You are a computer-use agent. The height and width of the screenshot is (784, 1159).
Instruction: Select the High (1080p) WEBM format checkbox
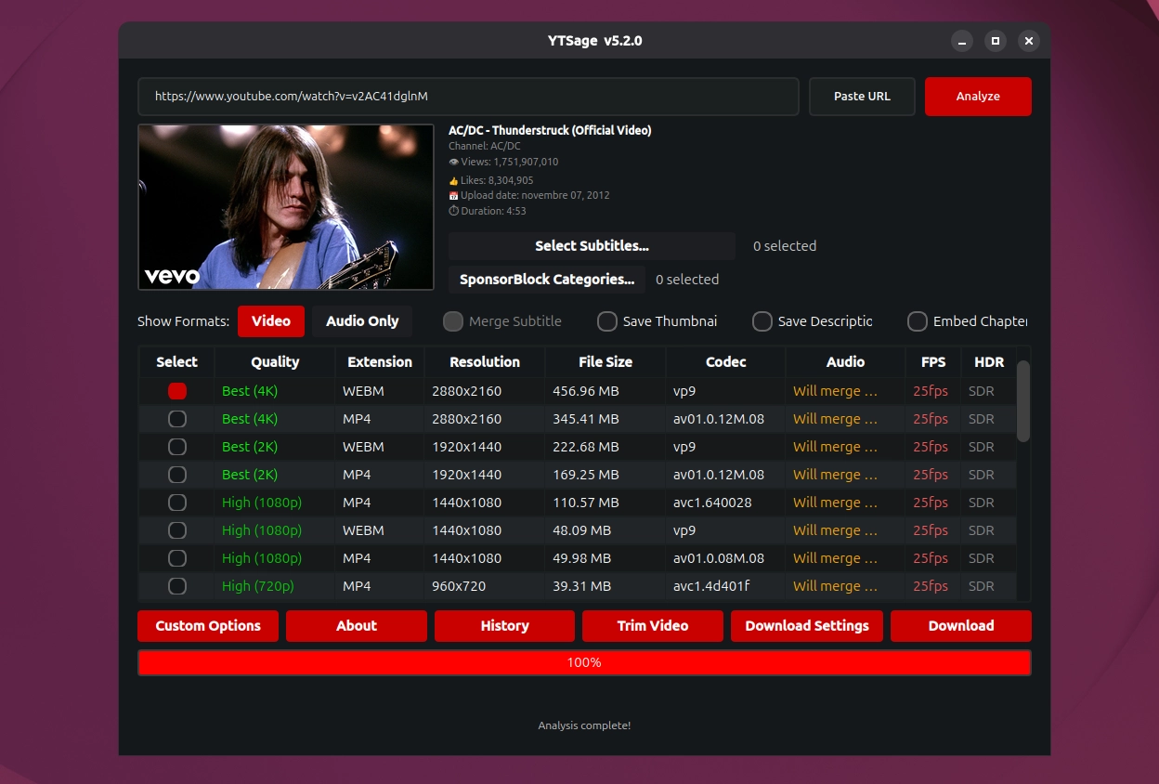pos(177,530)
